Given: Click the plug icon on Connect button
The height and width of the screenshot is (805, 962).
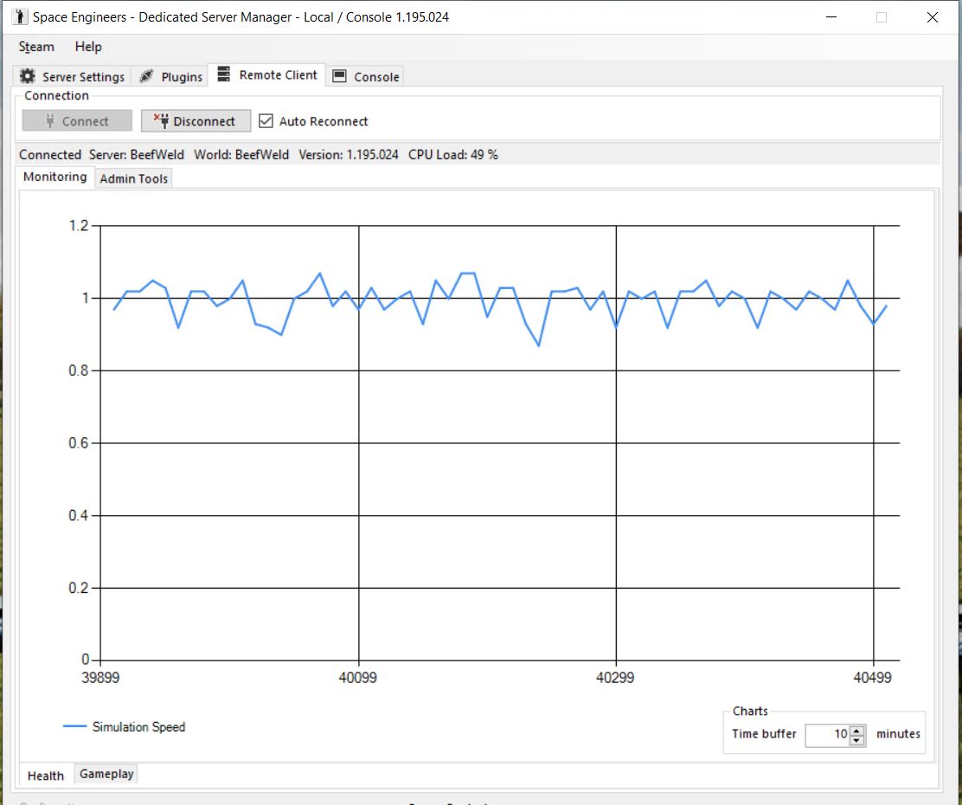Looking at the screenshot, I should [50, 121].
